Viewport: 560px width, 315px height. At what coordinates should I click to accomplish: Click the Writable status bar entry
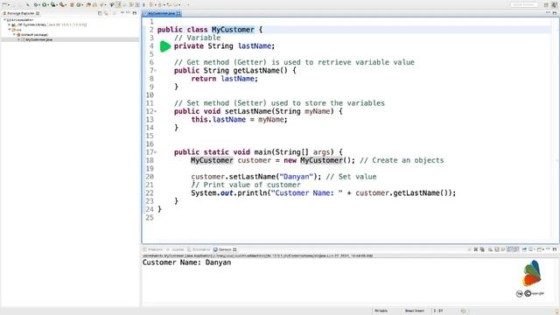click(381, 311)
